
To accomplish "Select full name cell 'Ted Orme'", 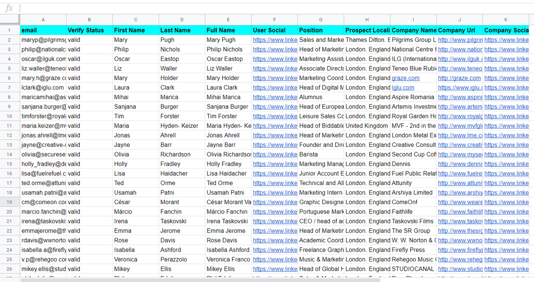I will click(x=228, y=183).
